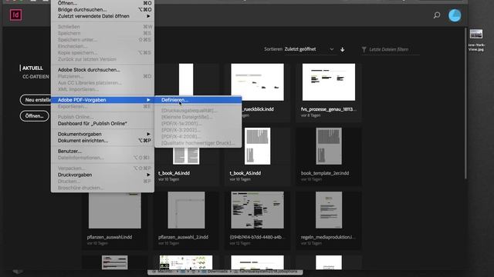Open the pflanzen_auswahl.indd thumbnail
This screenshot has height=277, width=494.
(x=115, y=210)
